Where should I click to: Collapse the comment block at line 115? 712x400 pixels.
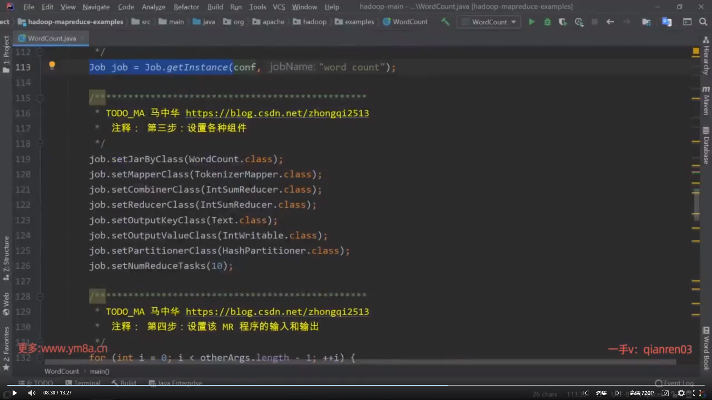40,98
